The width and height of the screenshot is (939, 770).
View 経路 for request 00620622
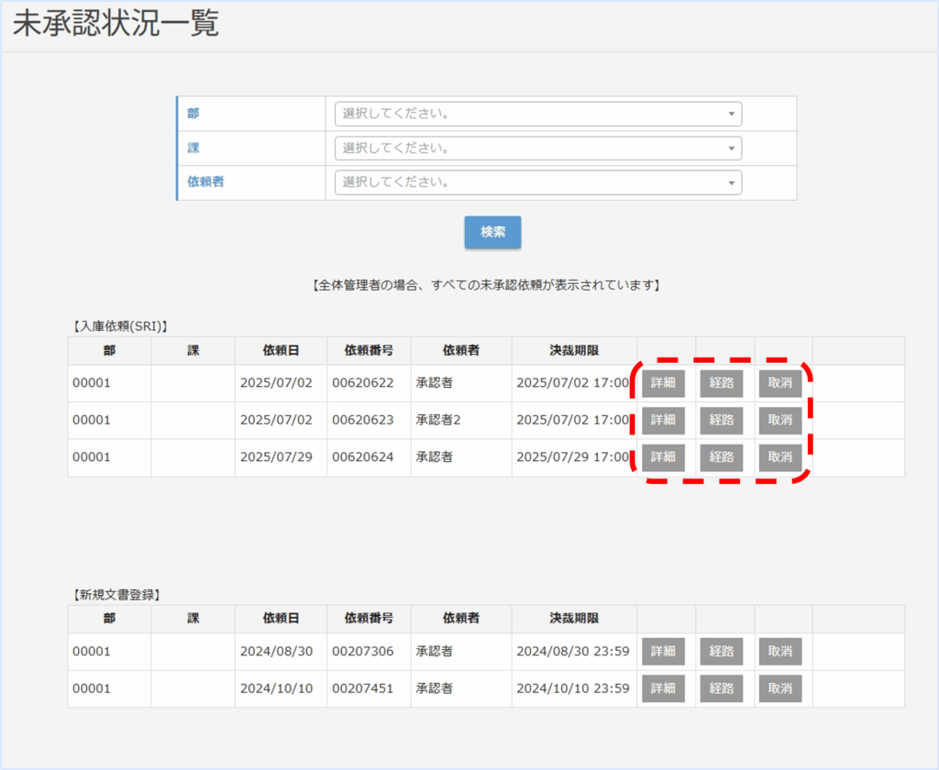click(x=722, y=383)
